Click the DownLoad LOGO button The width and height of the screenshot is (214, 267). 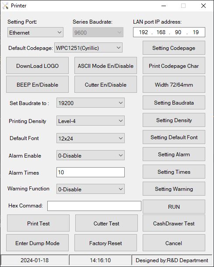coord(38,66)
